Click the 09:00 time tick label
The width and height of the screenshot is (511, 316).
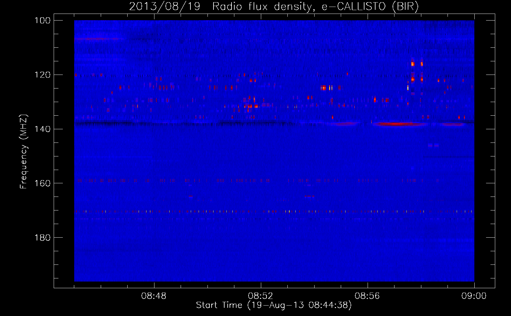(474, 296)
